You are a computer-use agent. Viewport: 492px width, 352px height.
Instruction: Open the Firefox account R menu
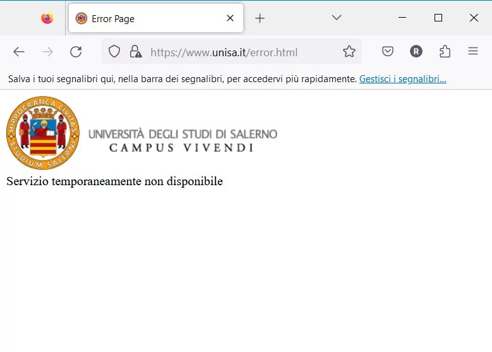tap(416, 52)
